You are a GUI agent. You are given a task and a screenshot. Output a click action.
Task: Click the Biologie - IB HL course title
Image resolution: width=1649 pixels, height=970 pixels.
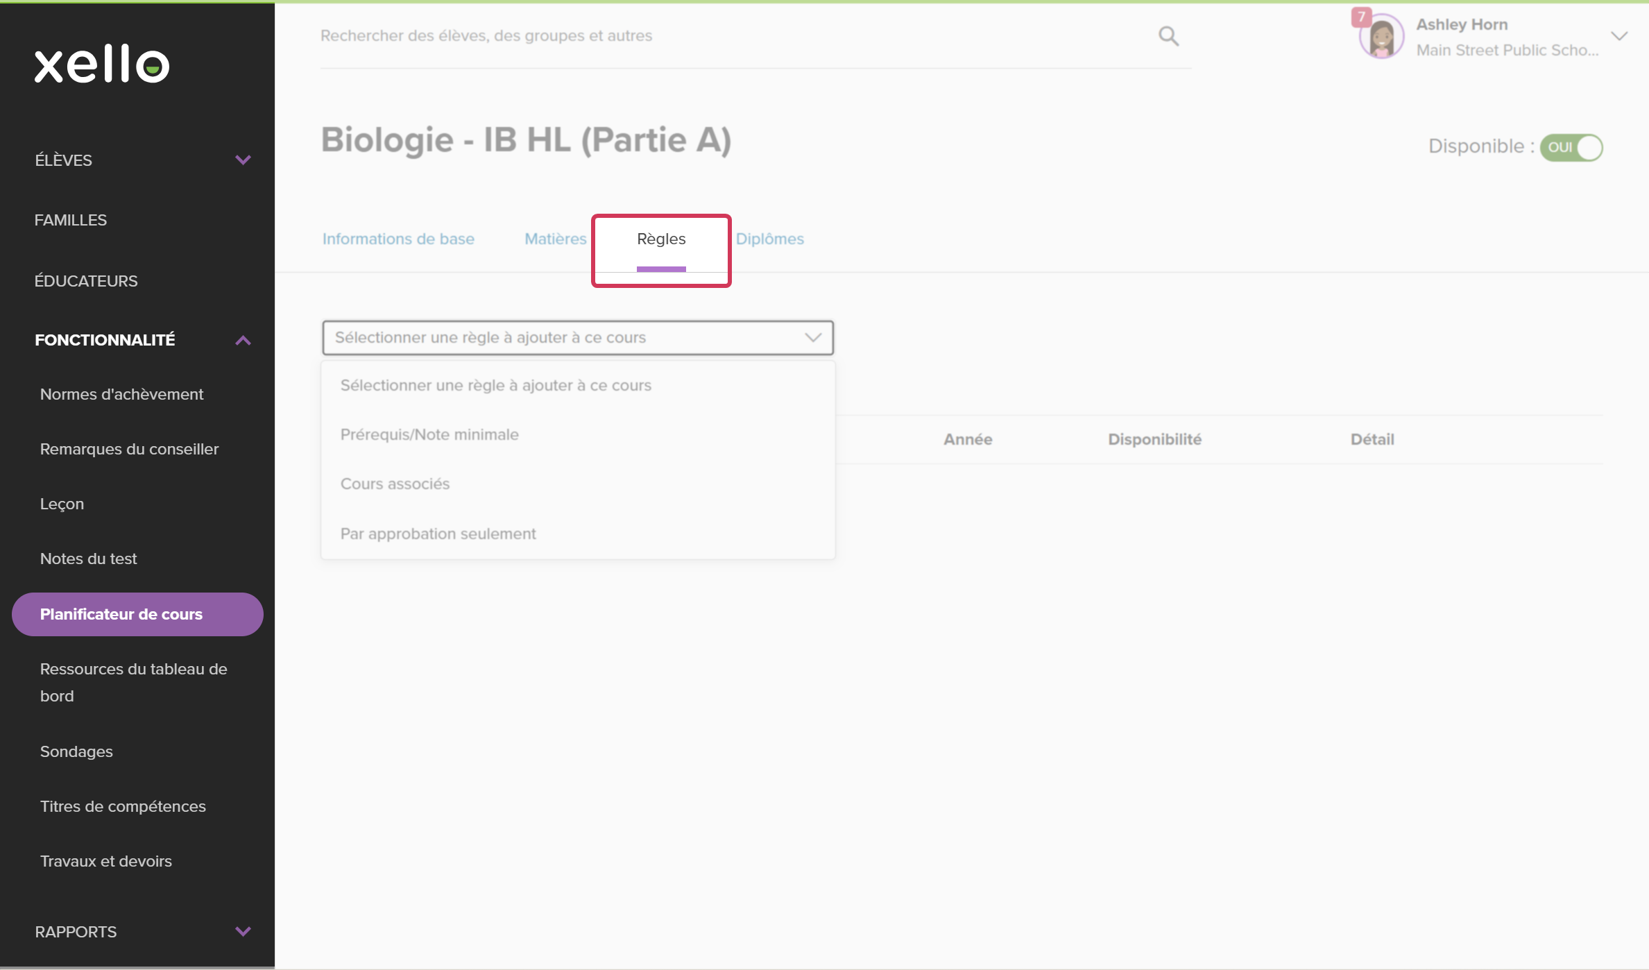click(x=526, y=140)
